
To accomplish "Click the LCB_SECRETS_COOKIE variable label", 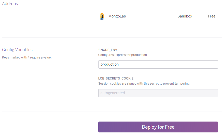I will pos(116,78).
